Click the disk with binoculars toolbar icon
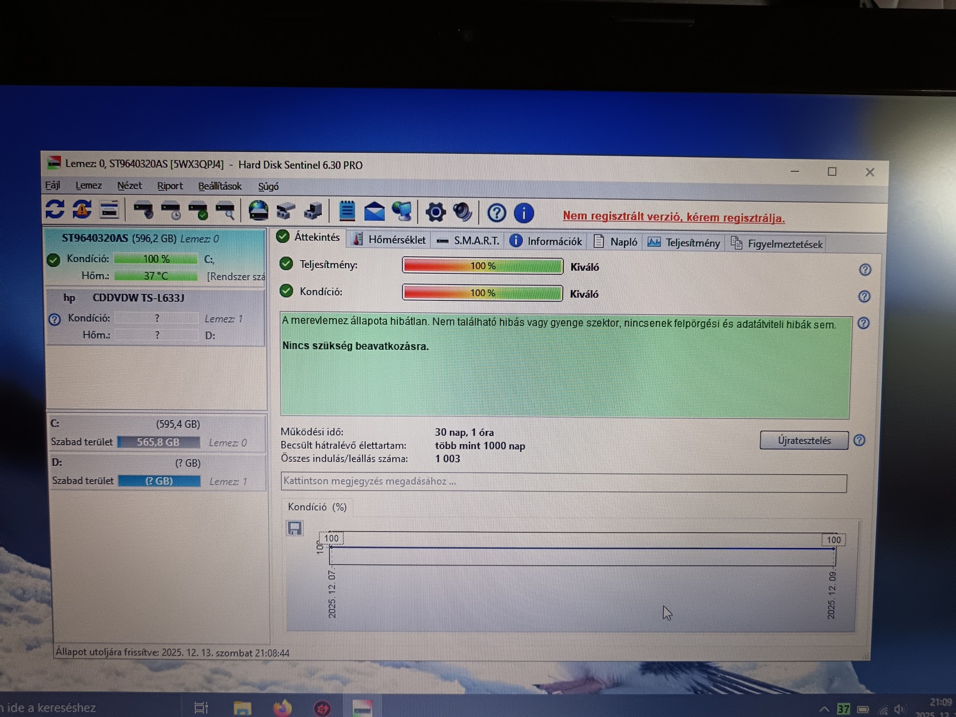 286,211
